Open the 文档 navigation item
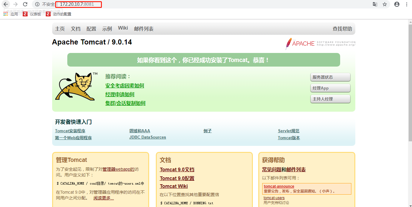Screen dimensions: 412x207 (x=76, y=29)
